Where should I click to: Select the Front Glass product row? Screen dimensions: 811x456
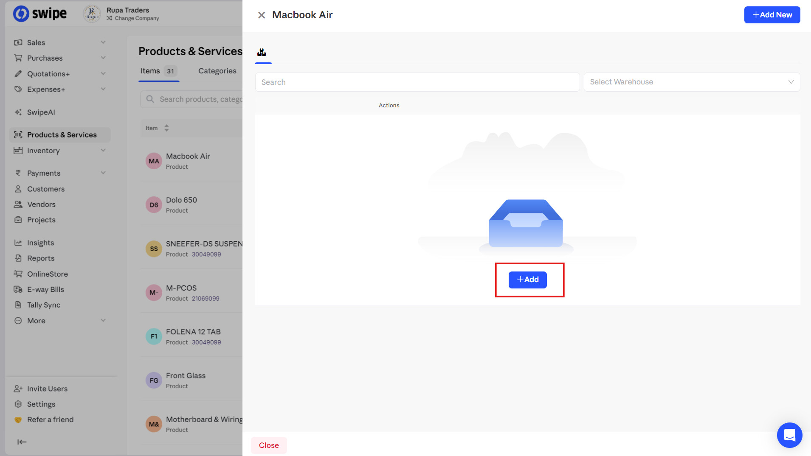191,380
